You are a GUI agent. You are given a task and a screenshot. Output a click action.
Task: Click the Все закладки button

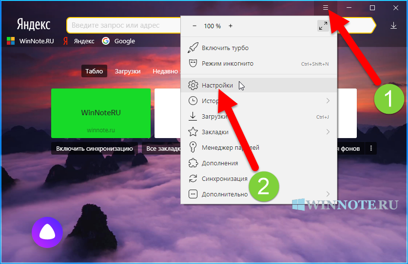pos(161,148)
